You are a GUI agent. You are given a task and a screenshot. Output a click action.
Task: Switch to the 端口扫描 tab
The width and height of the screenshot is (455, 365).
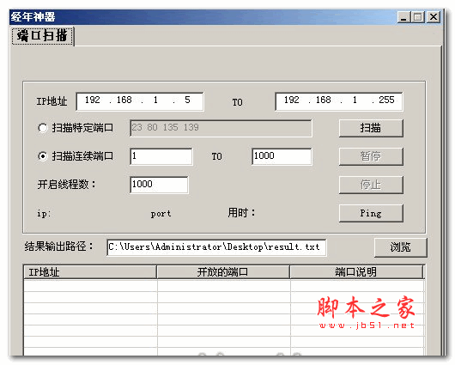click(43, 36)
